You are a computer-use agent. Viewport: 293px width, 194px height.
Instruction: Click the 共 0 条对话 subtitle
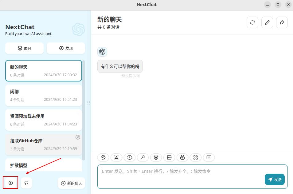click(x=108, y=27)
